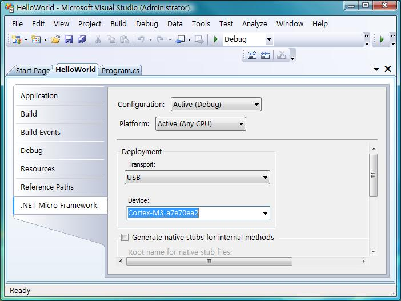Screen dimensions: 401x301
Task: Open the View menu
Action: tap(61, 24)
